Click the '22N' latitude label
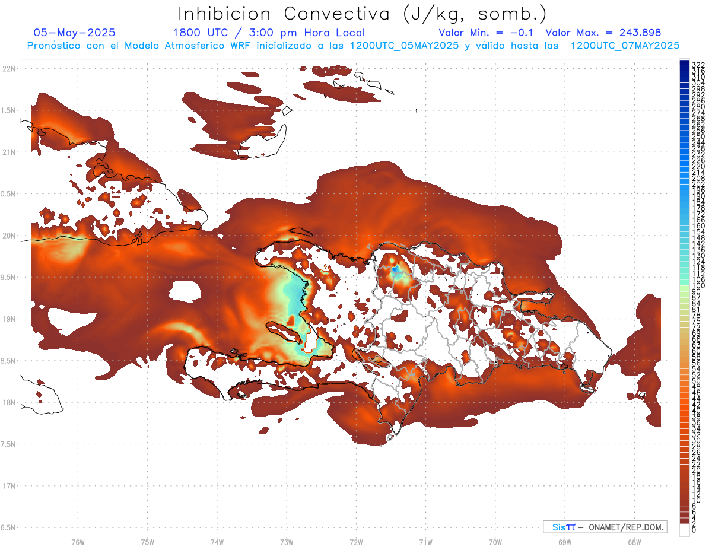Image resolution: width=712 pixels, height=550 pixels. (8, 69)
